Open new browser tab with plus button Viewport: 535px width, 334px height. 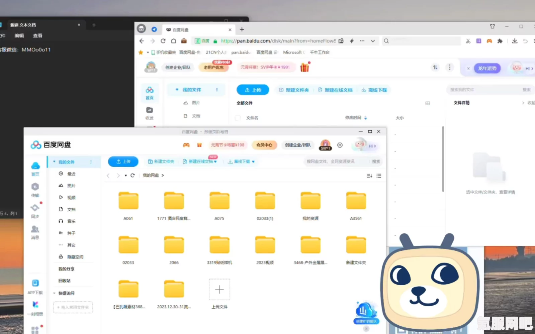click(x=242, y=30)
